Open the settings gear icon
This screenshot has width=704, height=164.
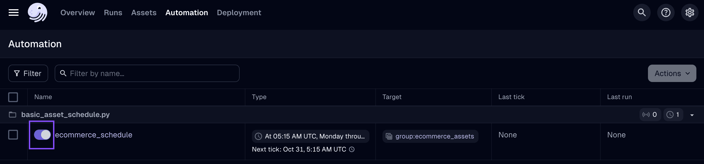click(690, 12)
